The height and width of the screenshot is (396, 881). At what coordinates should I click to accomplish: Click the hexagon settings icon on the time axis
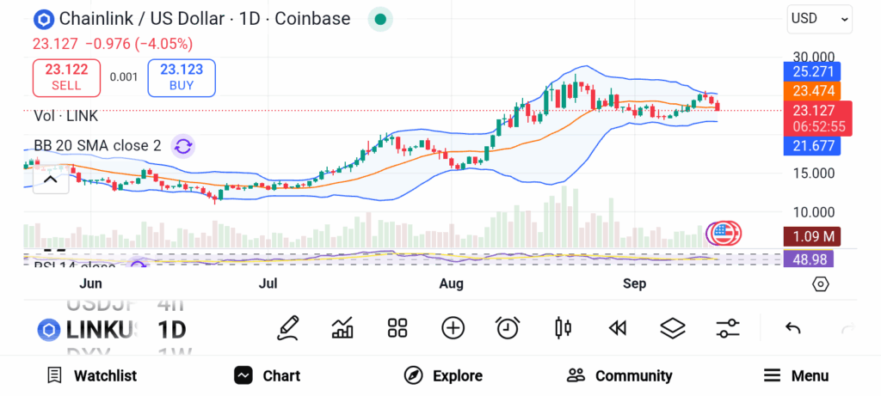(820, 284)
